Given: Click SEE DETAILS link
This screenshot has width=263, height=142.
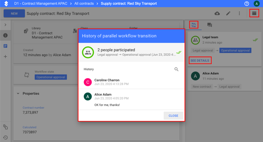Looking at the screenshot, I should tap(200, 61).
